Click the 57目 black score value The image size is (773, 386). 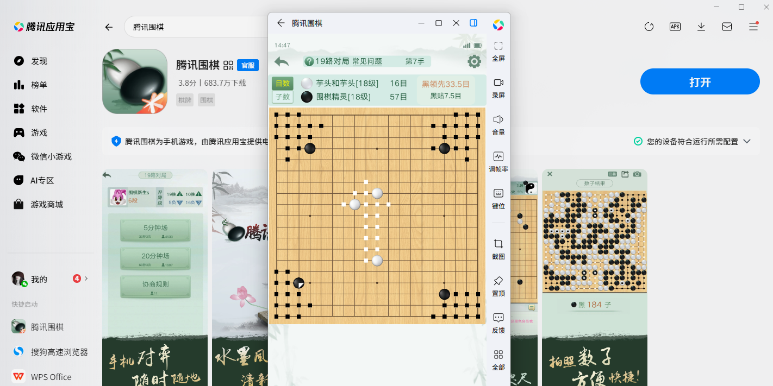pyautogui.click(x=398, y=97)
